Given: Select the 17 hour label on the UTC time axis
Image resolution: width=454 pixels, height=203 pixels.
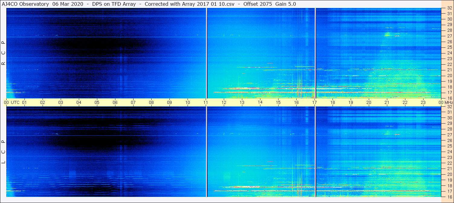Looking at the screenshot, I should coord(314,102).
